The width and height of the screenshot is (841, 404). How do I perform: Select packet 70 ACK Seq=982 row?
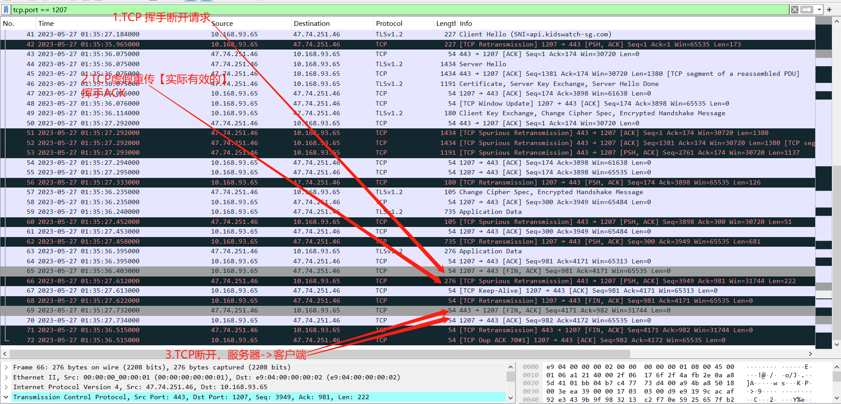408,320
